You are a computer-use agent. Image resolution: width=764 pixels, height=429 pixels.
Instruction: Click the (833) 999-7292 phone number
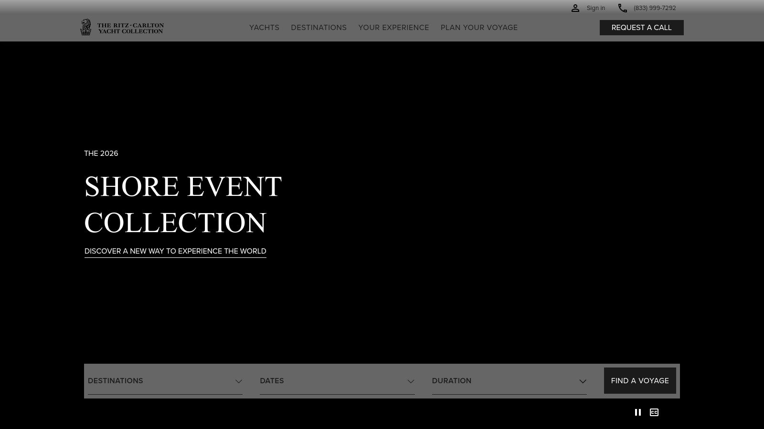point(655,8)
